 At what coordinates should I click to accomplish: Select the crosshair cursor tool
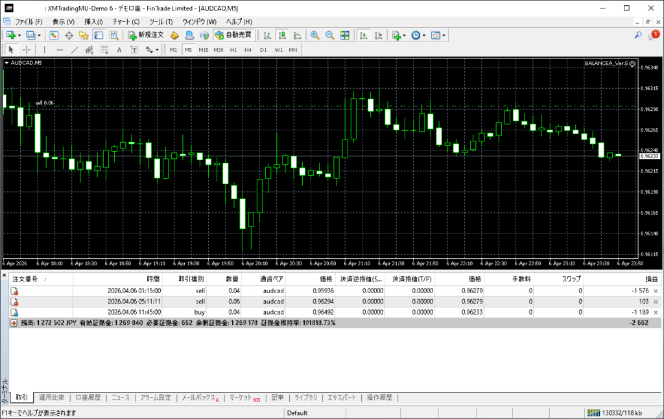(27, 49)
